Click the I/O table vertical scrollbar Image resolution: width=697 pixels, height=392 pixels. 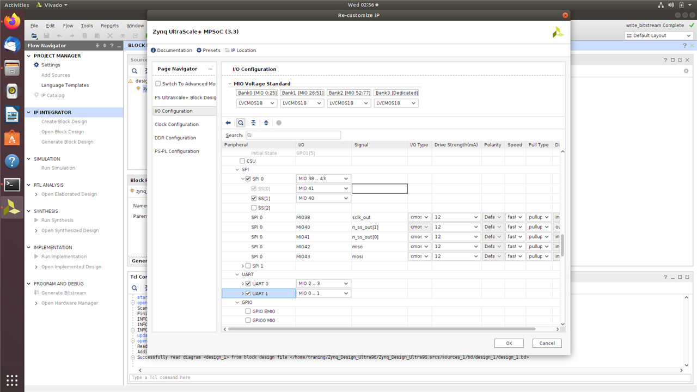click(x=563, y=245)
